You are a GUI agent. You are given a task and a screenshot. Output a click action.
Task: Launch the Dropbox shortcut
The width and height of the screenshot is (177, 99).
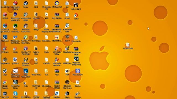[x=57, y=95]
